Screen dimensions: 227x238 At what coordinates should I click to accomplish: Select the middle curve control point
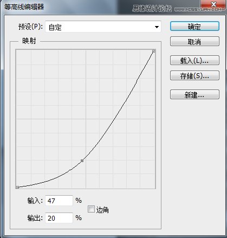coord(82,160)
